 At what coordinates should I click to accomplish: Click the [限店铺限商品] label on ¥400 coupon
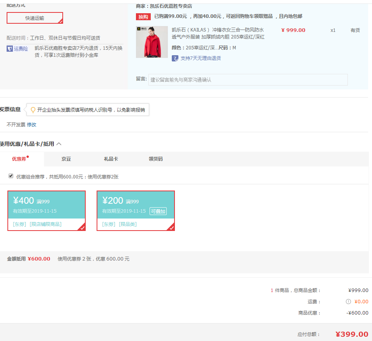46,224
